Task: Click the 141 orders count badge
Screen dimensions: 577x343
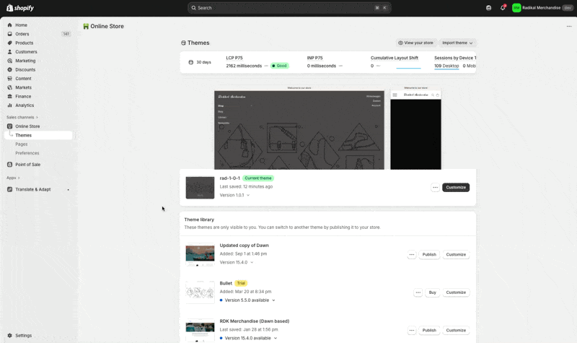Action: tap(66, 34)
